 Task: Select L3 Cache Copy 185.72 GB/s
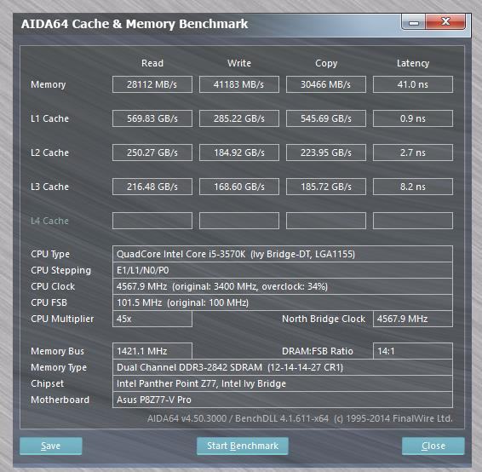tap(326, 187)
